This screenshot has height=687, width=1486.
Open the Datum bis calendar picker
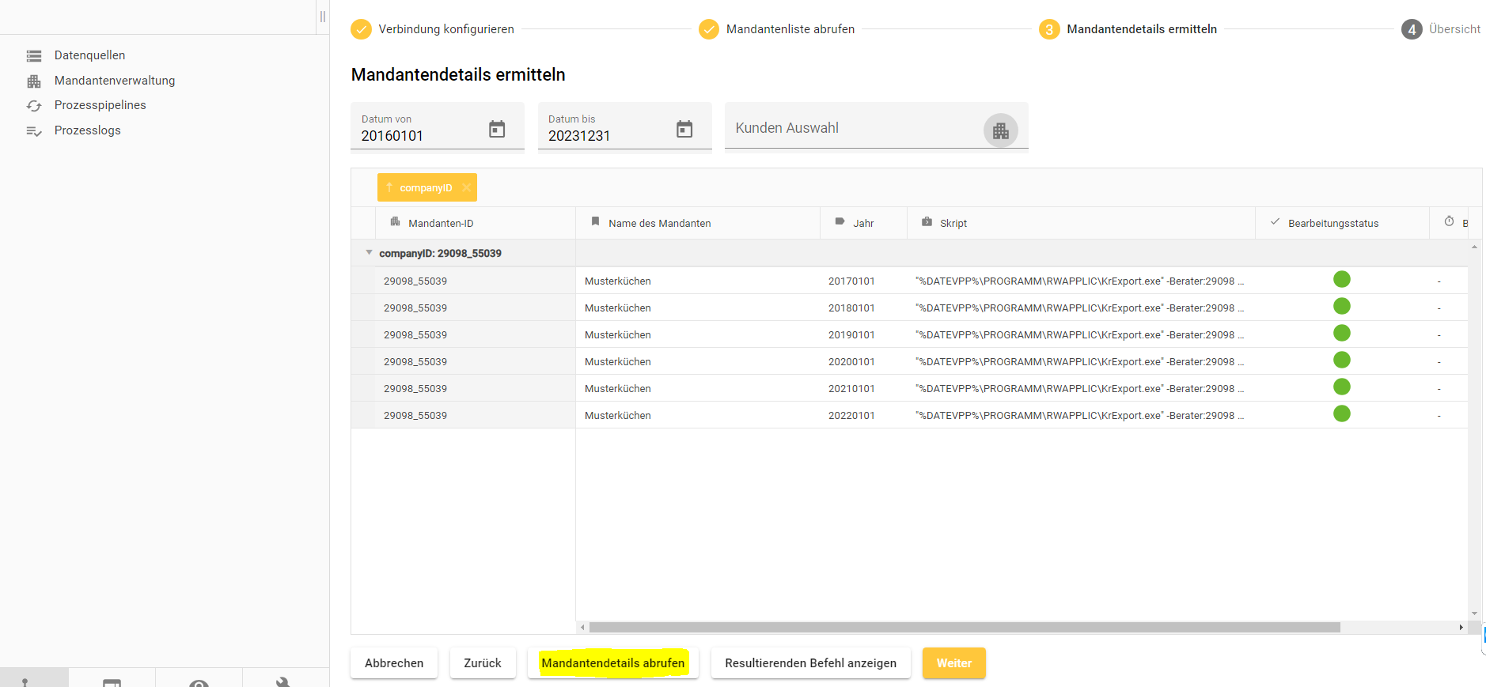coord(684,129)
